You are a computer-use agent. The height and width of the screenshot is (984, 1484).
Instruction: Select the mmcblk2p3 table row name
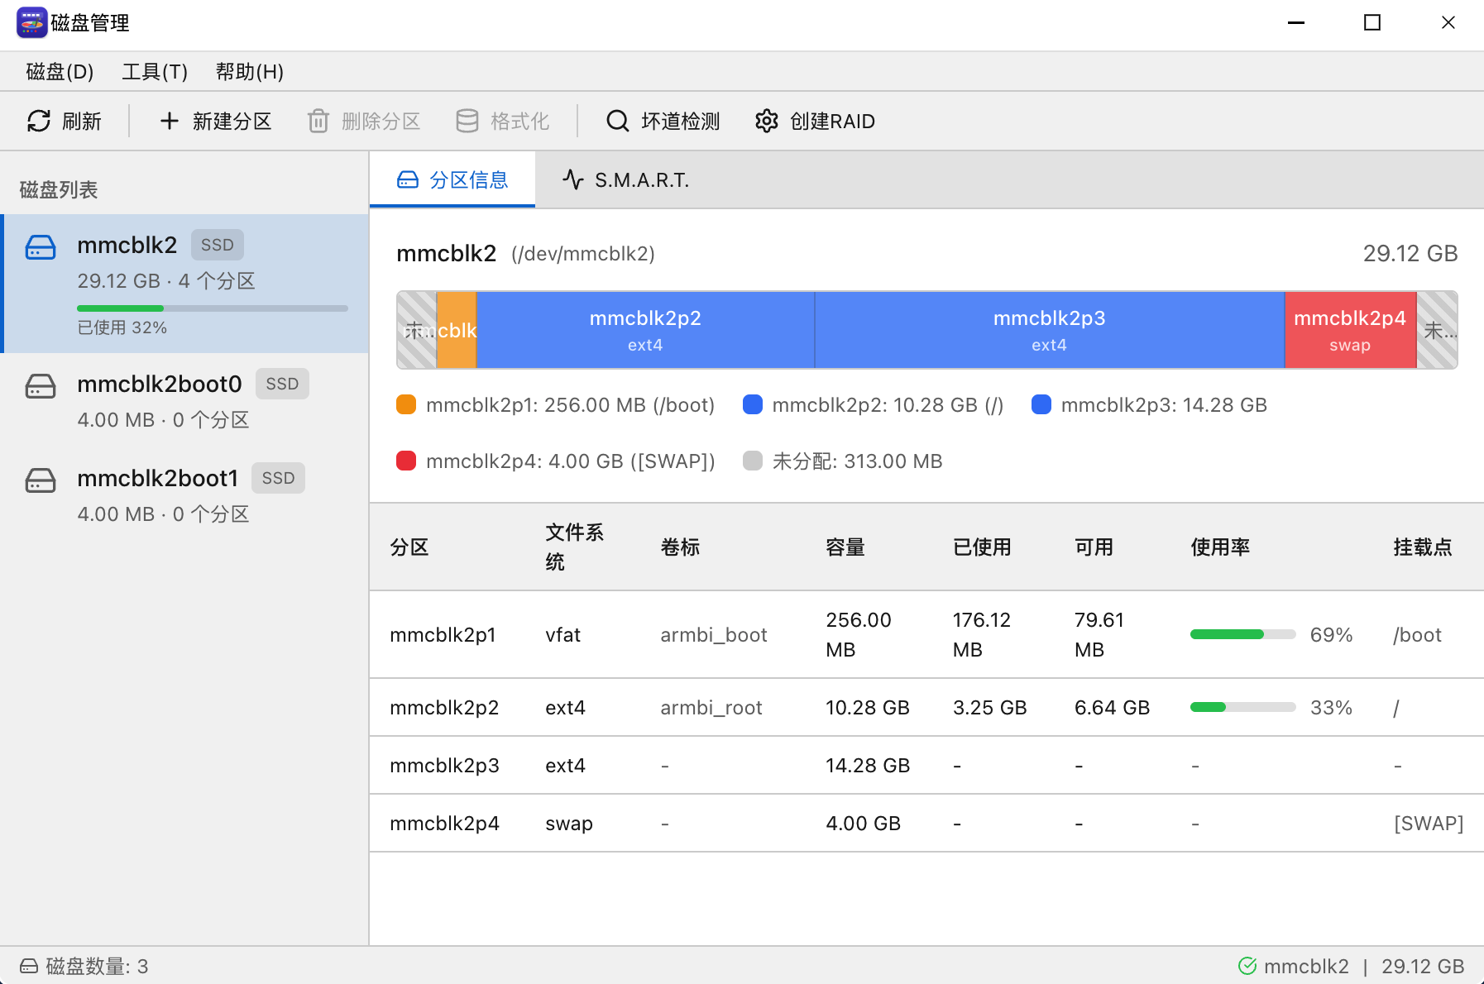coord(444,766)
